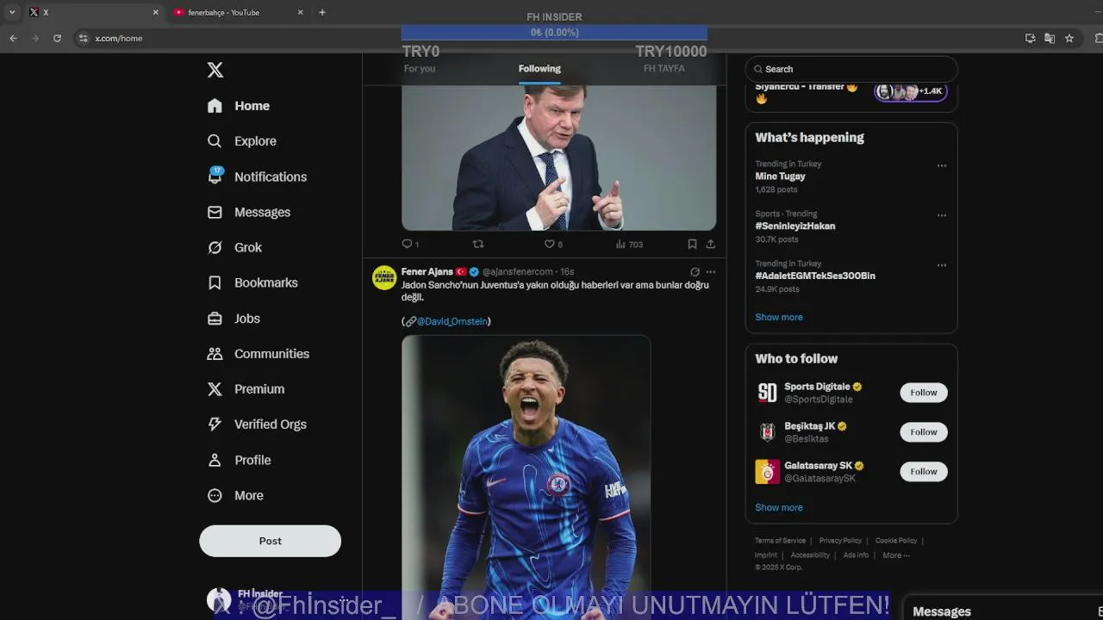The width and height of the screenshot is (1103, 620).
Task: Open browser tab search dropdown arrow
Action: point(12,12)
